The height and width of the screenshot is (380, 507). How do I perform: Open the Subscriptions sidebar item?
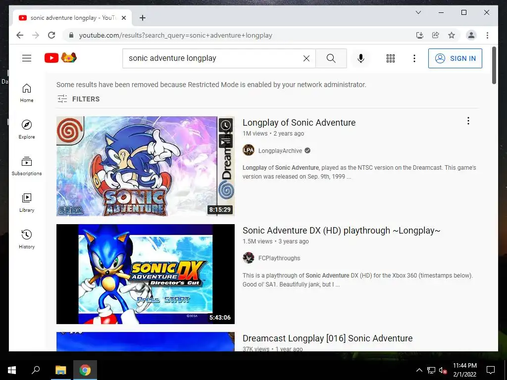[27, 166]
